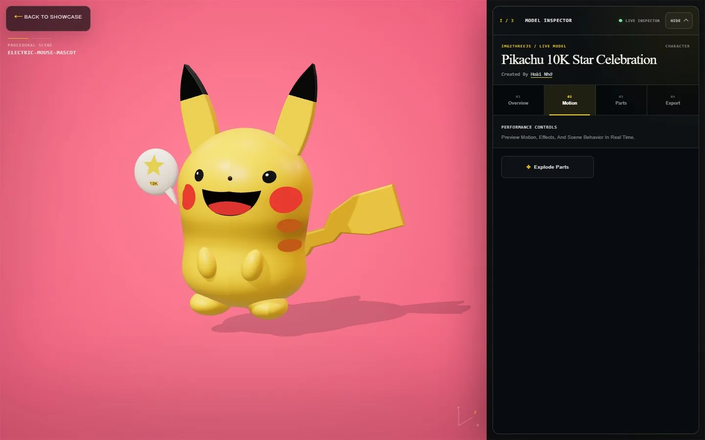Viewport: 705px width, 440px height.
Task: Click the Performance Controls heading
Action: pyautogui.click(x=529, y=127)
